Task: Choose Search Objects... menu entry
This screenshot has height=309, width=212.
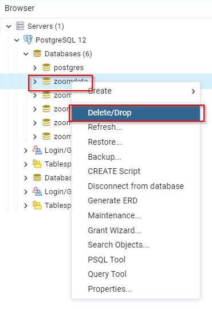Action: [x=136, y=245]
